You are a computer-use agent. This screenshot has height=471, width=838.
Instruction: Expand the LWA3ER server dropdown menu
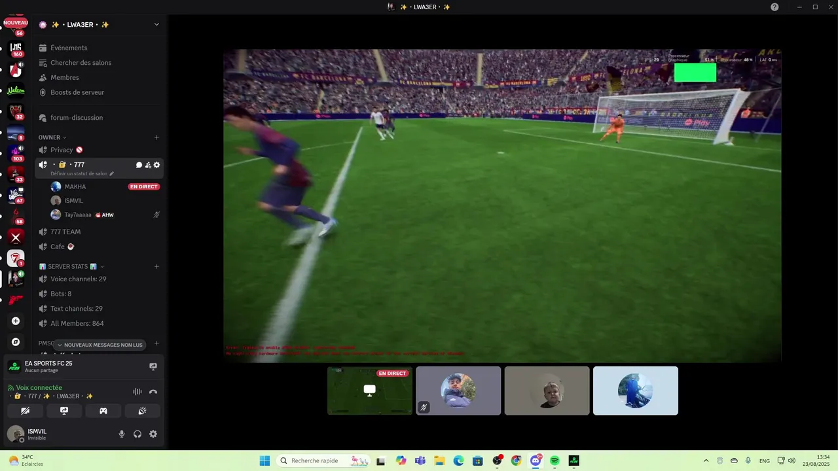(x=156, y=25)
